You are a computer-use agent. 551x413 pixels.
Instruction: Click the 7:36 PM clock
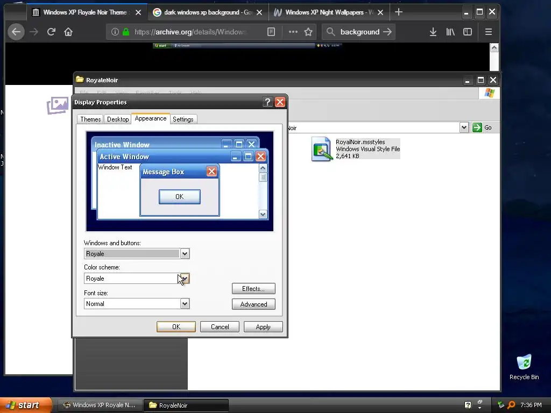point(531,405)
